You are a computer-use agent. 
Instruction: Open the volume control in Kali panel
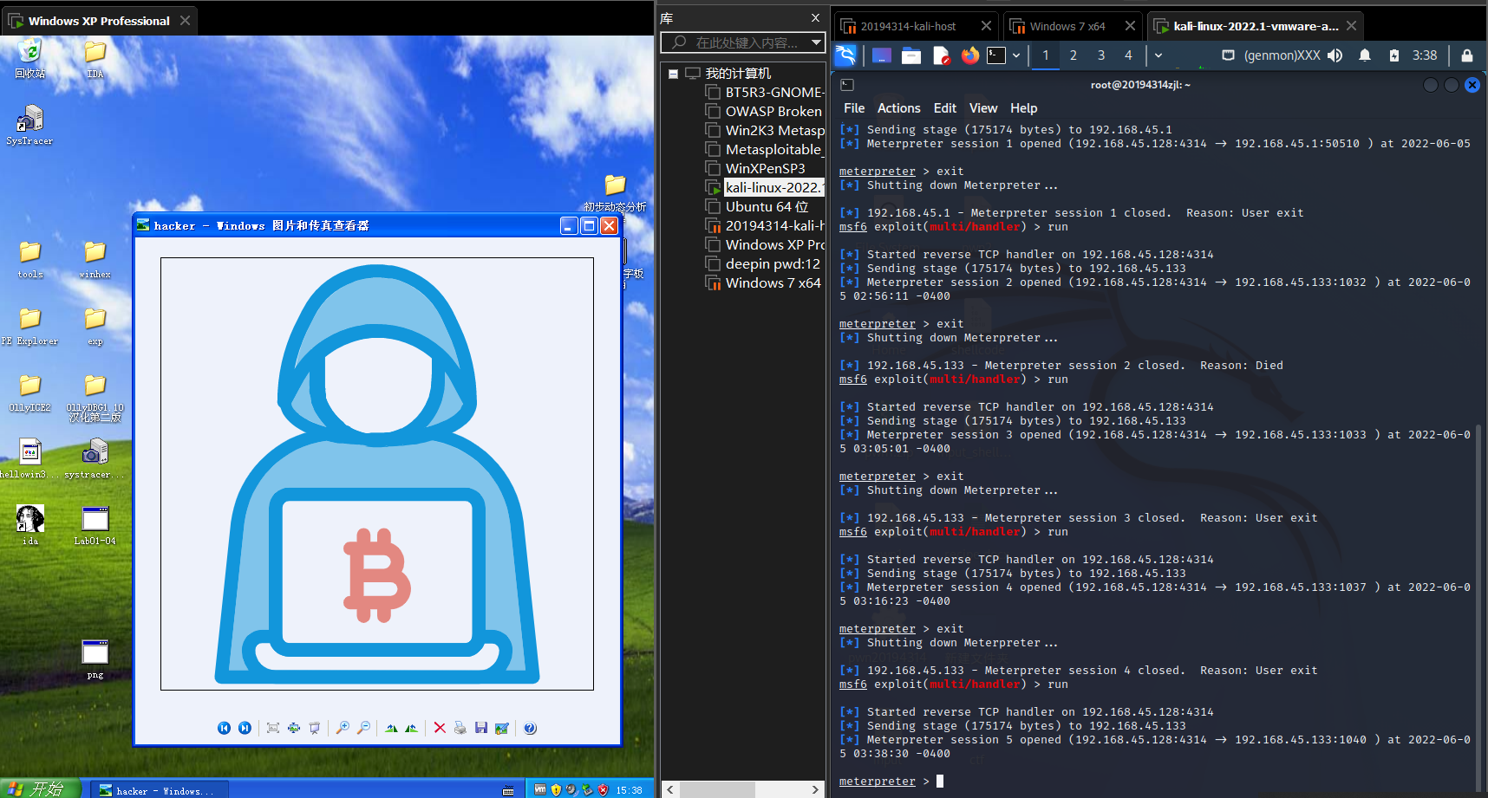(1335, 55)
